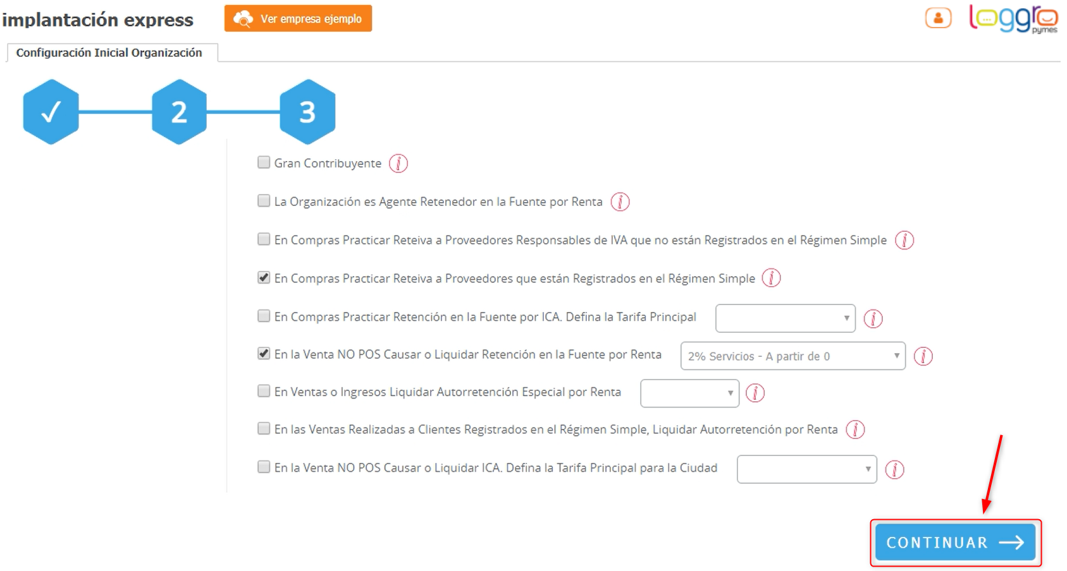Click info icon beside Autorretención Especial dropdown
Image resolution: width=1067 pixels, height=571 pixels.
[755, 393]
